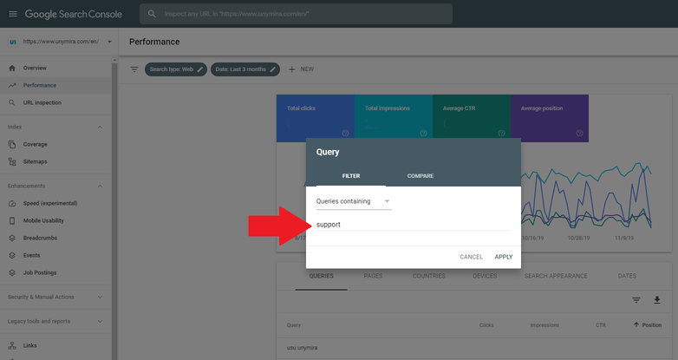Click the unymira property favicon

pos(13,42)
